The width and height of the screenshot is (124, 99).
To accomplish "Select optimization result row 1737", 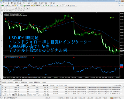I will [62, 92].
